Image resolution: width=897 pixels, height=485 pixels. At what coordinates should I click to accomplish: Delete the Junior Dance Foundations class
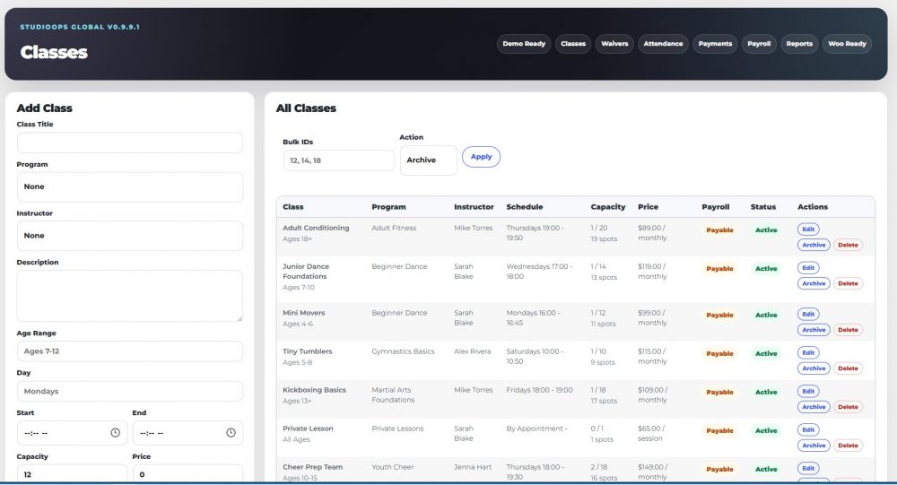tap(848, 283)
